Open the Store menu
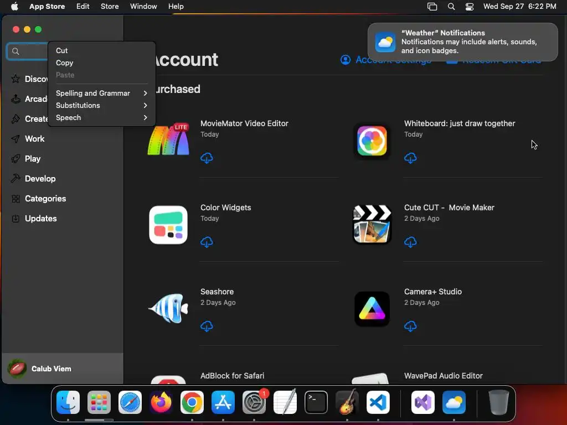Viewport: 567px width, 425px height. (110, 7)
